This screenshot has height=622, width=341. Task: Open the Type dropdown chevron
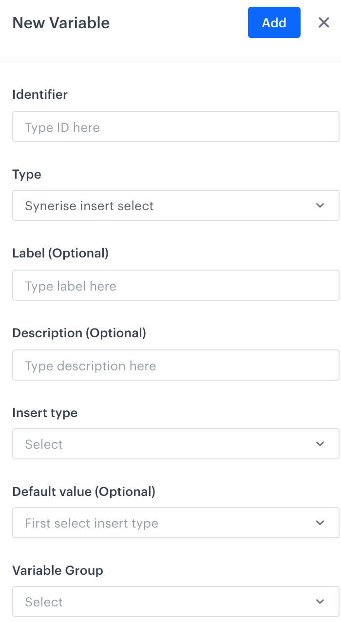pyautogui.click(x=320, y=205)
